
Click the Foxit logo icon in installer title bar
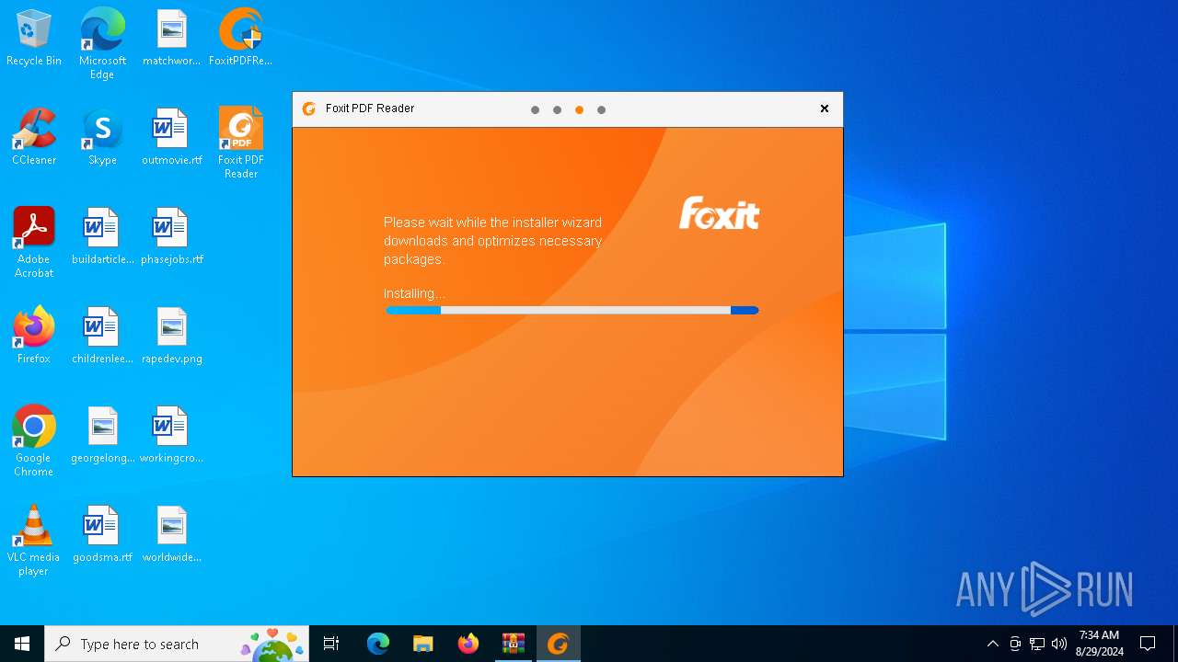[x=309, y=108]
